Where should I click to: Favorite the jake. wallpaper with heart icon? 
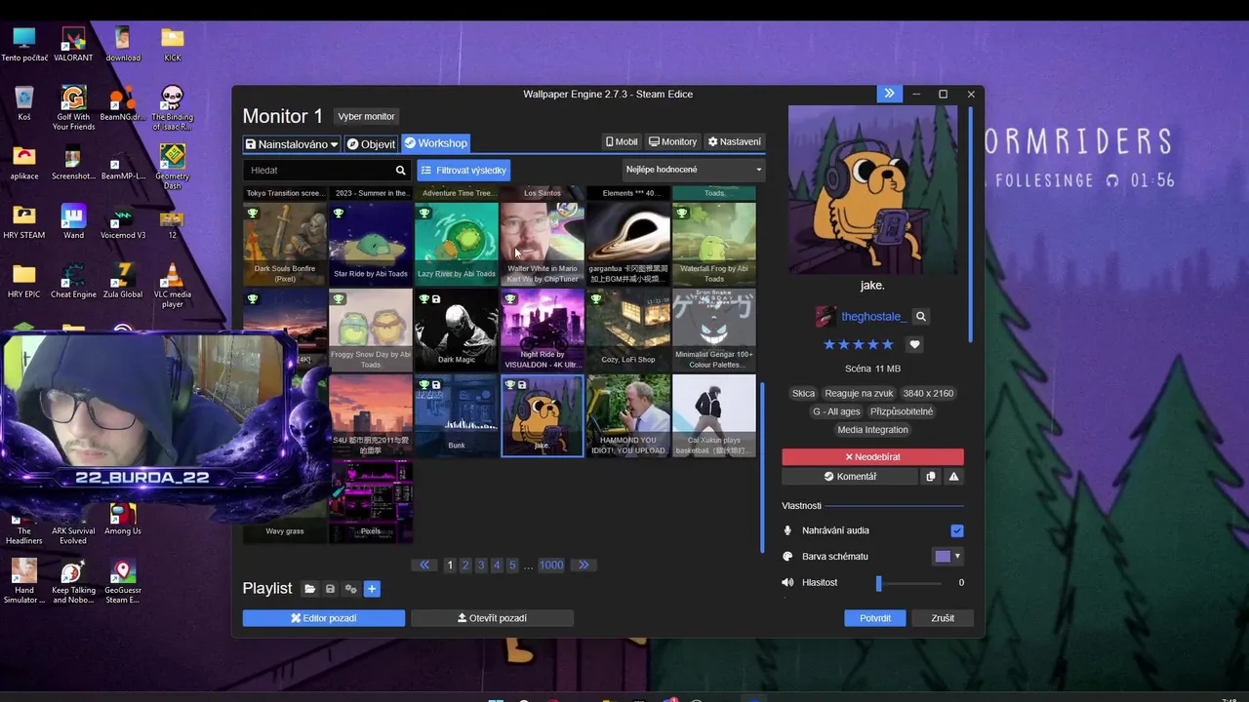(x=914, y=344)
